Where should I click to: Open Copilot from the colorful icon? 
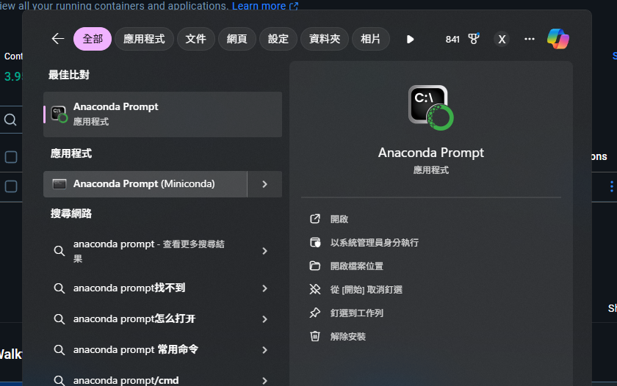coord(558,39)
